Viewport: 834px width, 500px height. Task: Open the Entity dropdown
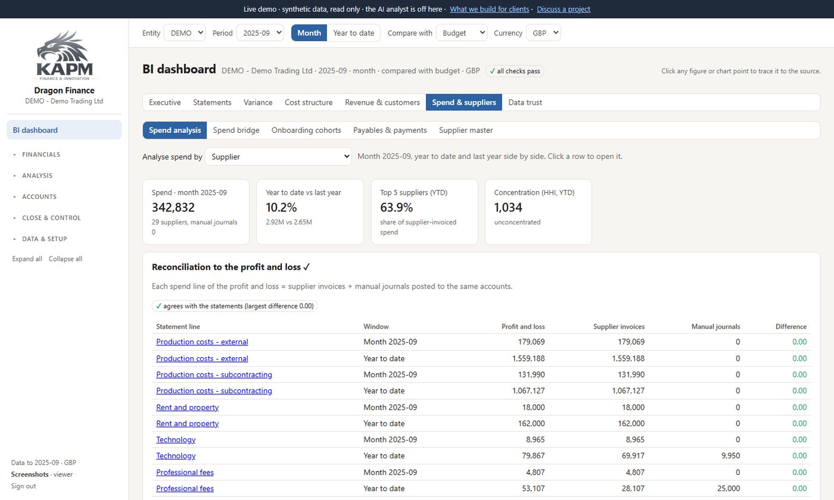pos(185,33)
